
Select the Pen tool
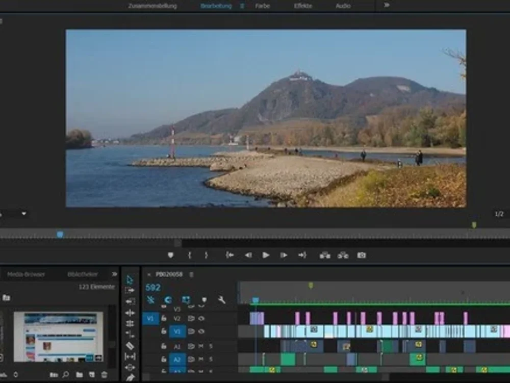coord(130,378)
